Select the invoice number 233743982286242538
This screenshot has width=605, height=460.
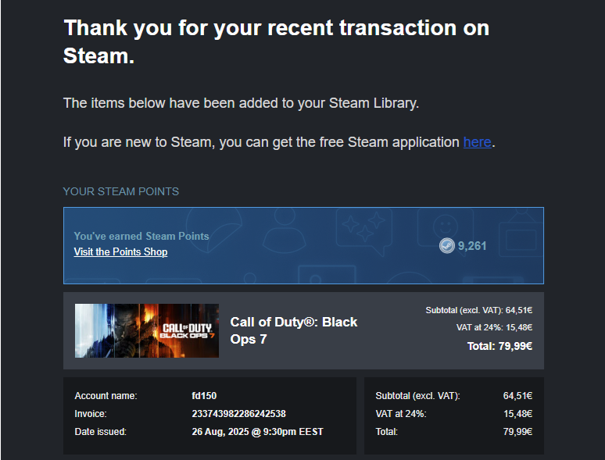coord(239,414)
